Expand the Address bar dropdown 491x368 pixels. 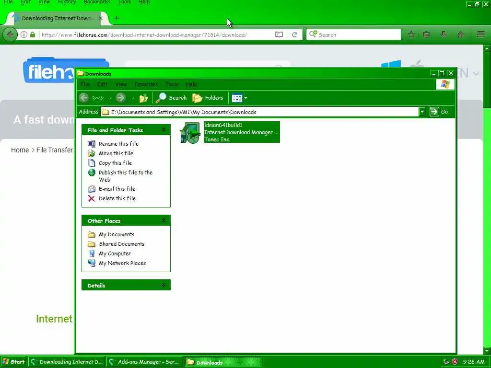tap(422, 112)
